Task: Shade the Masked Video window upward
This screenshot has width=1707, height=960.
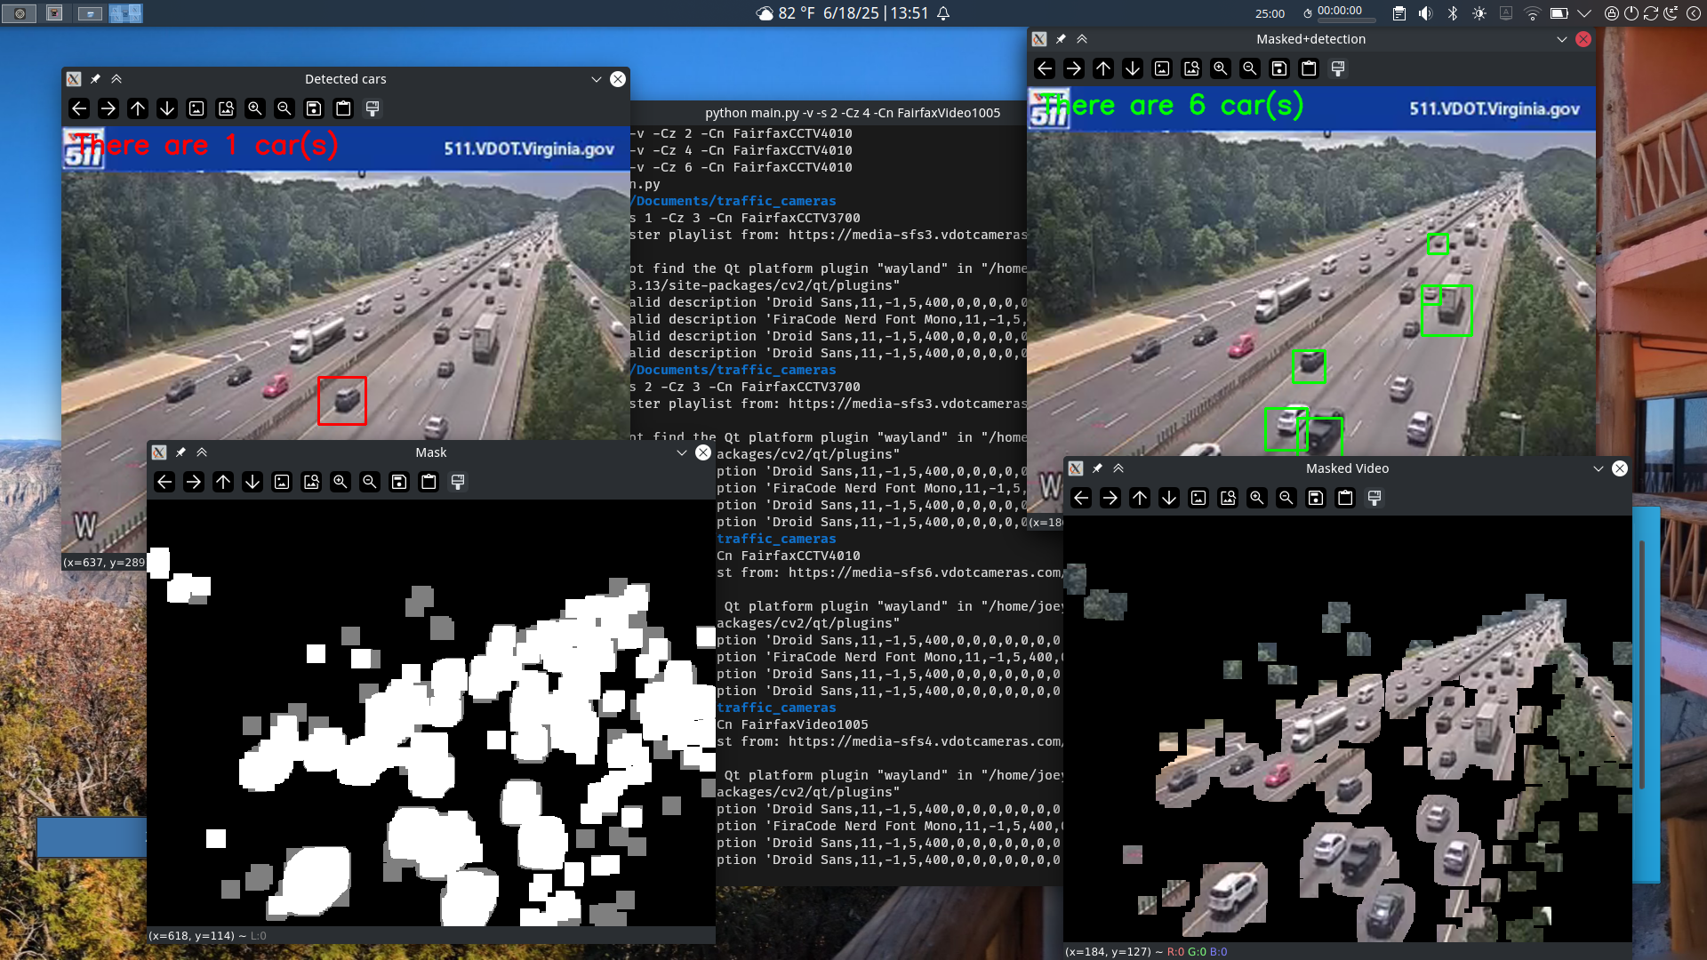Action: coord(1119,468)
